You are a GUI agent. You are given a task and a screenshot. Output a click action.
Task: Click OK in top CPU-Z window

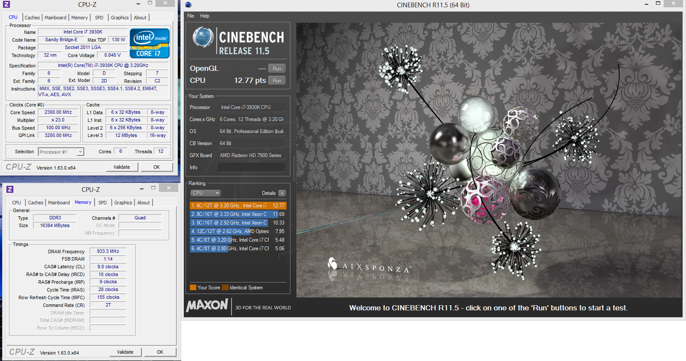157,167
